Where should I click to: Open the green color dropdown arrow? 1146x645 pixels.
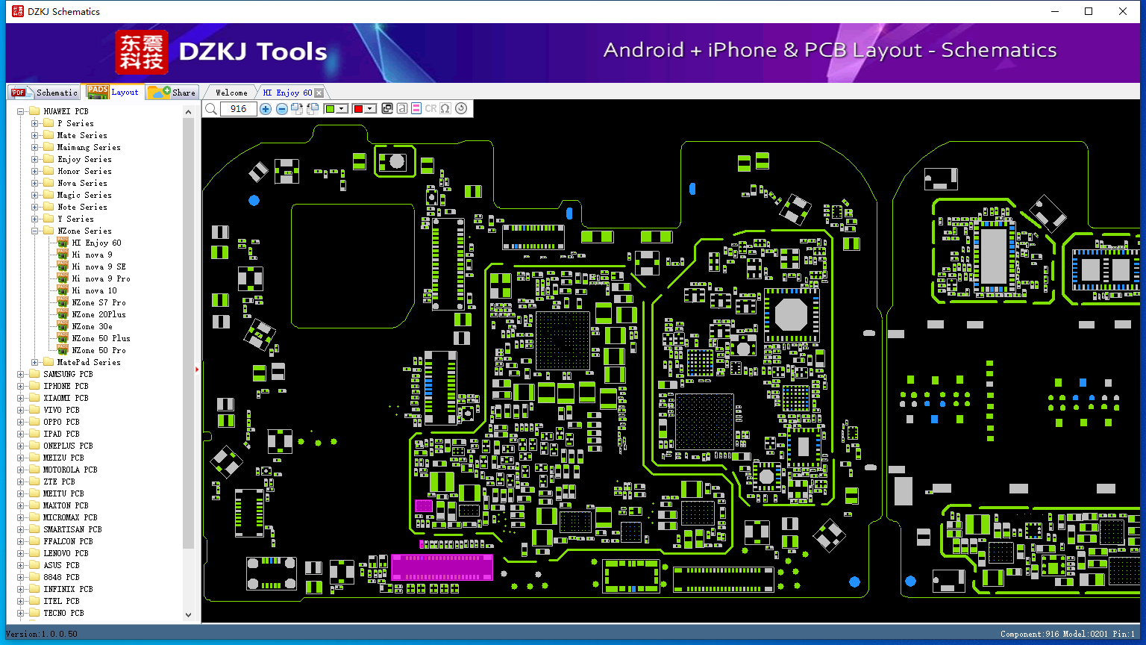tap(342, 109)
